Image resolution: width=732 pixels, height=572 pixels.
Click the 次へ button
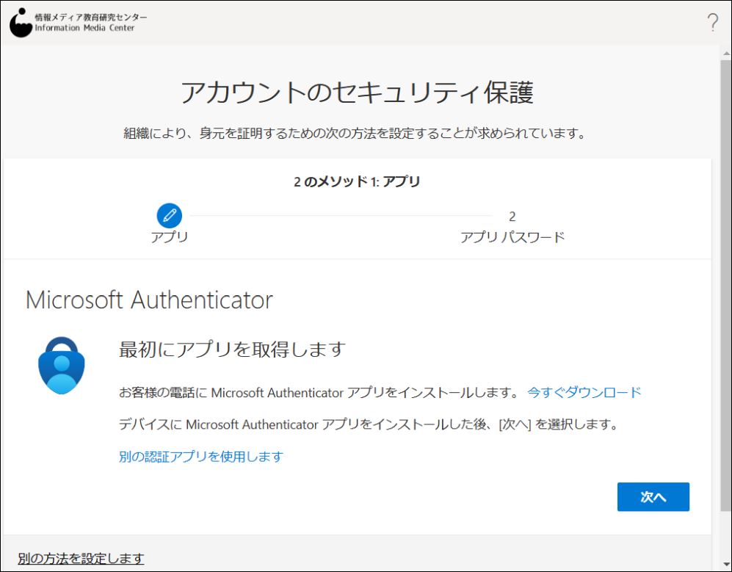pyautogui.click(x=653, y=497)
